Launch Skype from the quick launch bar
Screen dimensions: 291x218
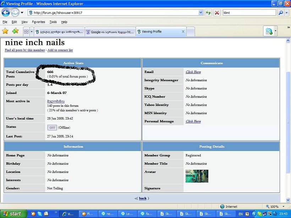click(x=39, y=214)
